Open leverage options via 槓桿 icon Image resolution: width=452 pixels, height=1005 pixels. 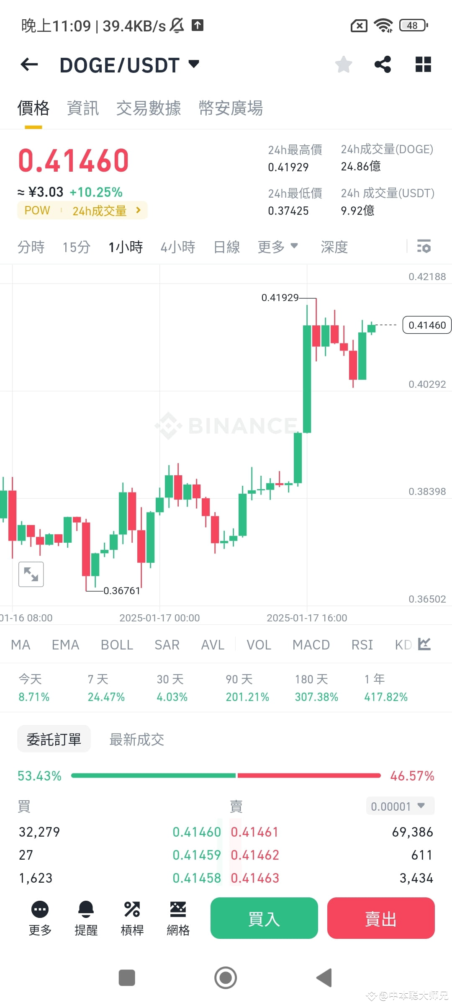pos(132,917)
